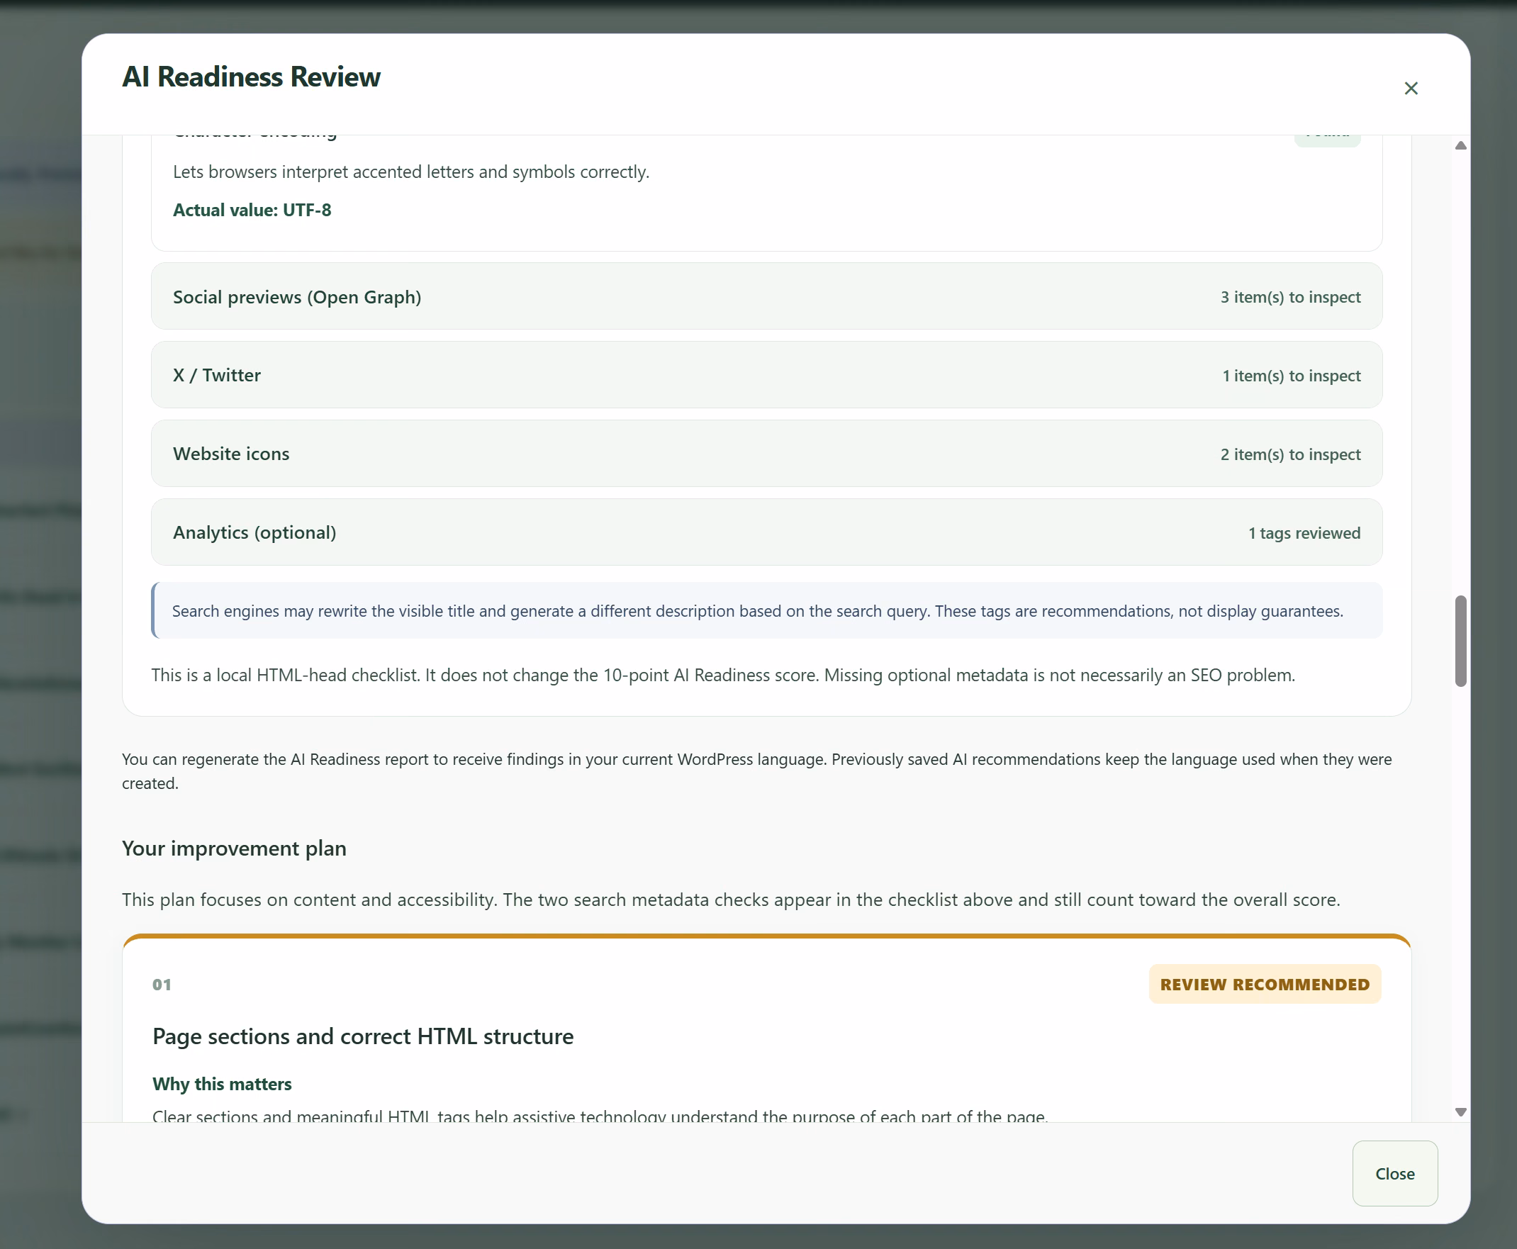The width and height of the screenshot is (1517, 1249).
Task: Click the scrollbar down arrow
Action: coord(1460,1111)
